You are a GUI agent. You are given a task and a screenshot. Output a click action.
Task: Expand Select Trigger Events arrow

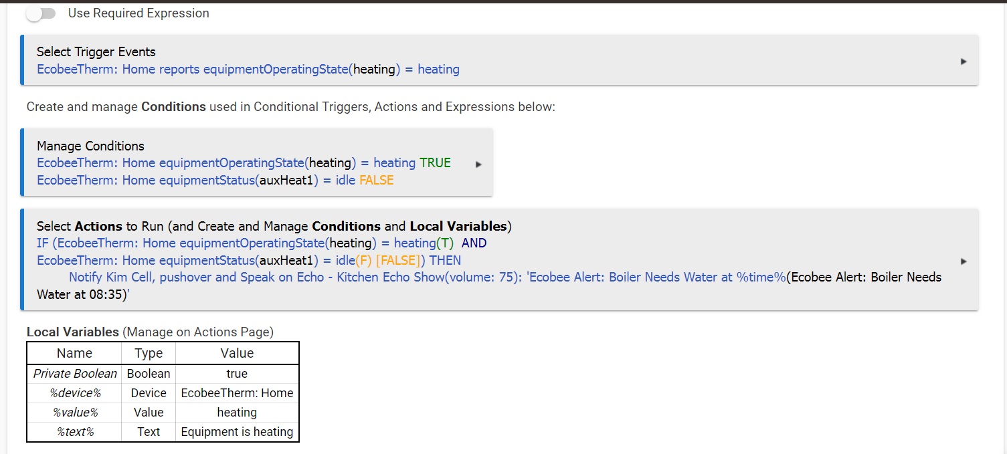[x=964, y=61]
